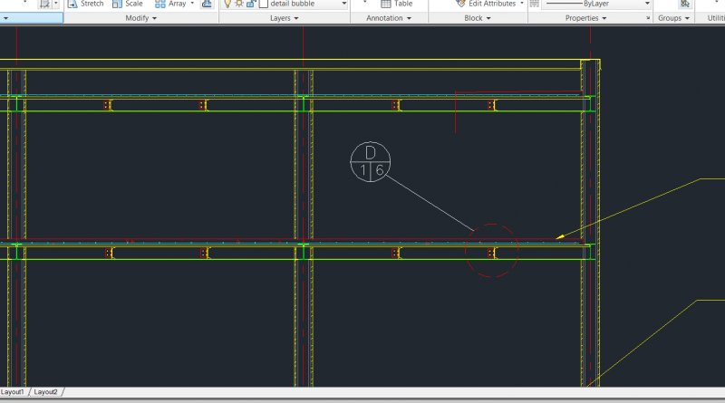Expand the Modify panel
Viewport: 725px width, 403px height.
pos(141,18)
